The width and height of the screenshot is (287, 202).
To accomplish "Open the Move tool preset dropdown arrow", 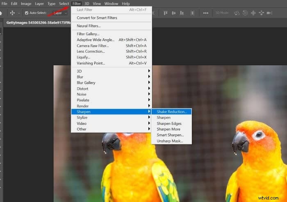I will [x=19, y=13].
